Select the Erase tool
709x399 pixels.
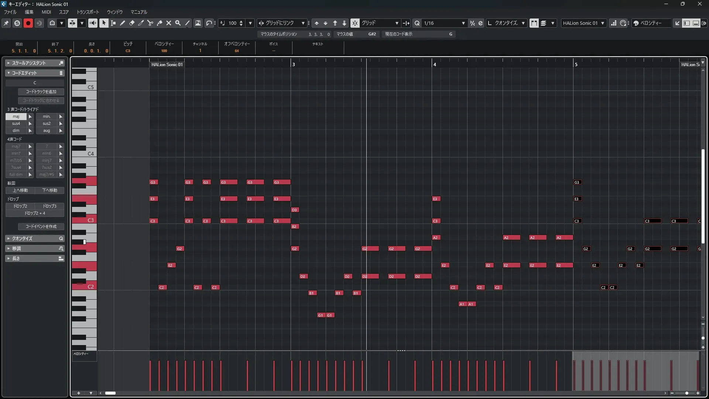(131, 23)
